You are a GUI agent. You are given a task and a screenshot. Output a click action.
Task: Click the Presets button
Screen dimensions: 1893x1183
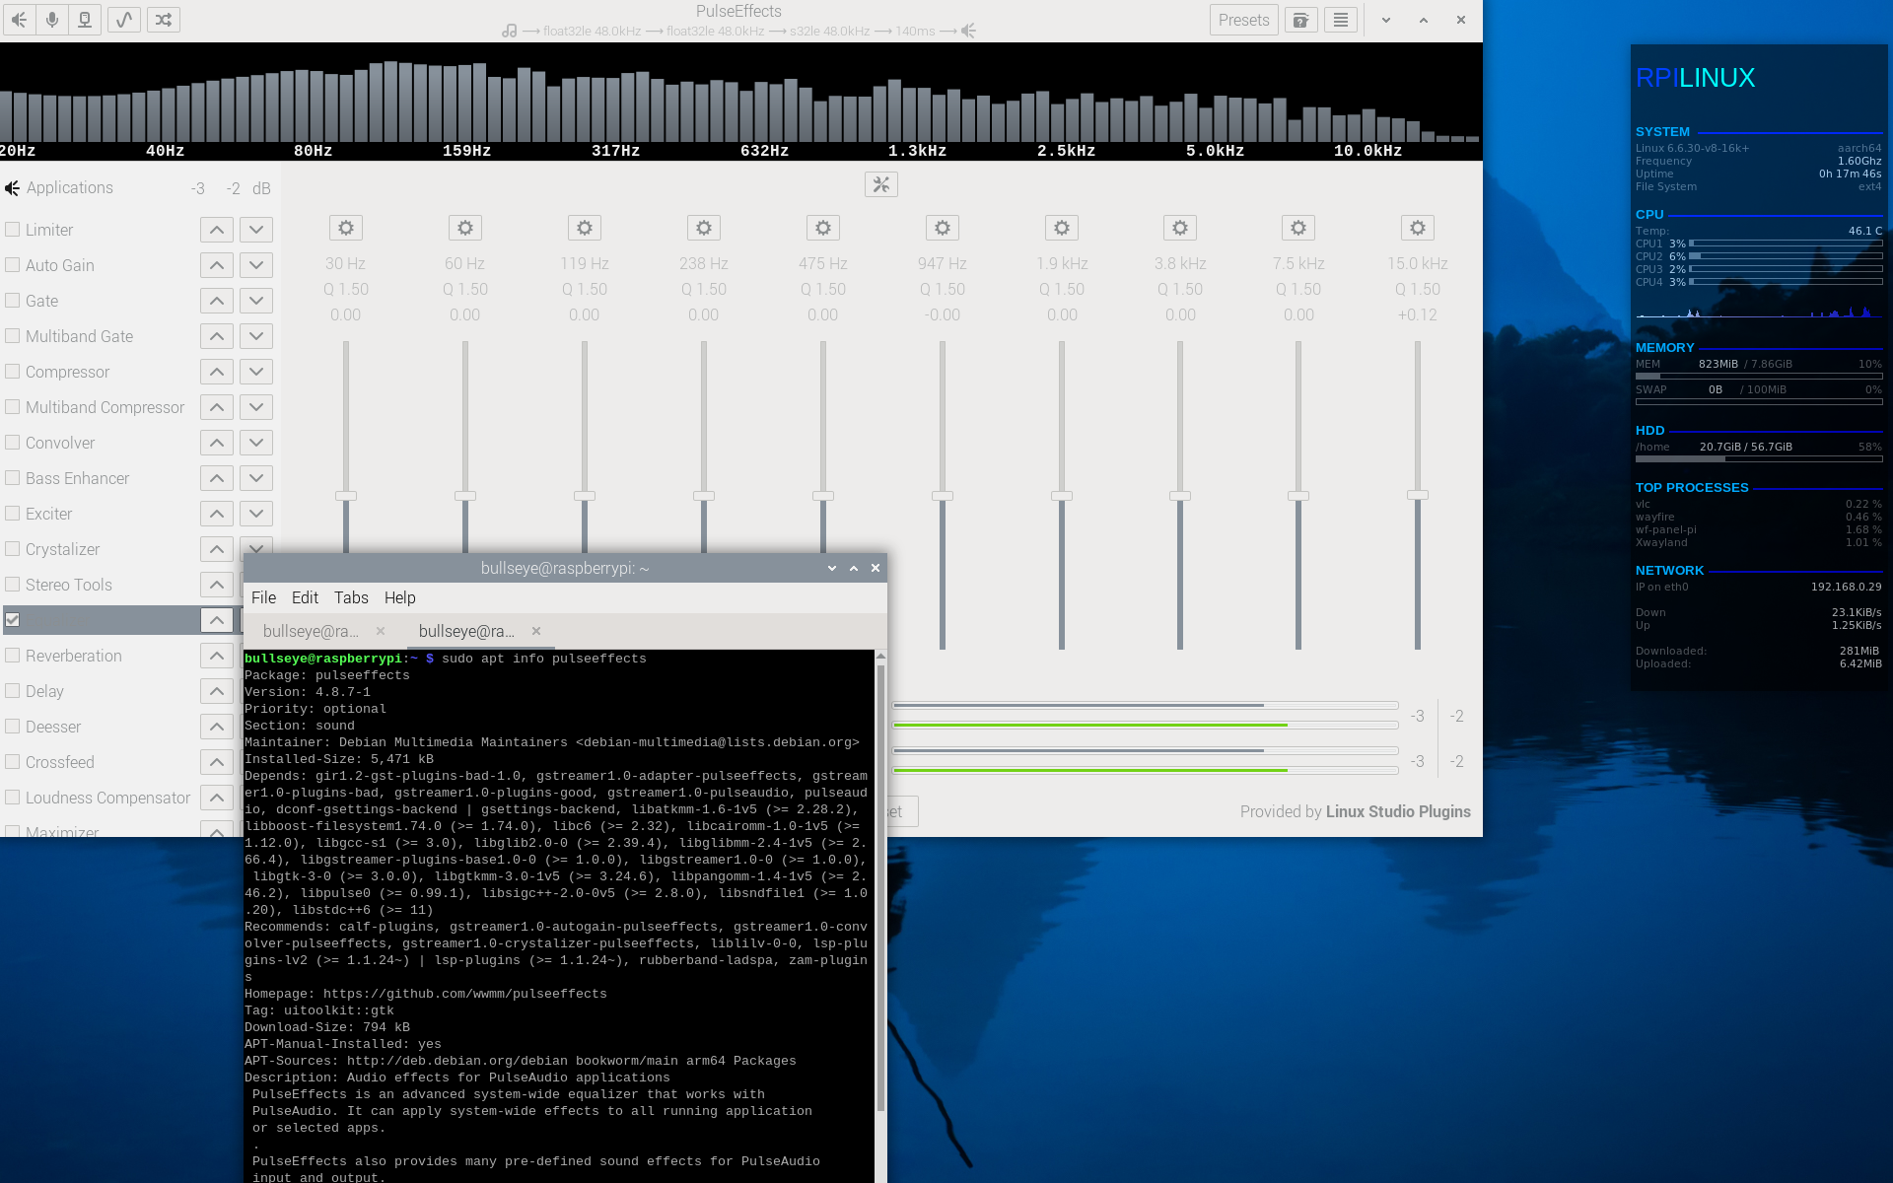pos(1243,20)
